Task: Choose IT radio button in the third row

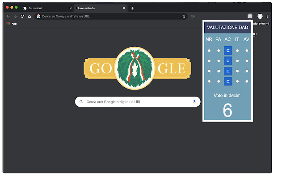Action: 237,71
